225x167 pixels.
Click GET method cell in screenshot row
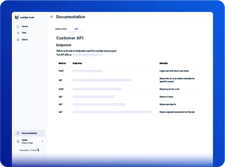point(61,112)
